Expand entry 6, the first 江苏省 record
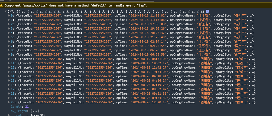 pos(9,41)
